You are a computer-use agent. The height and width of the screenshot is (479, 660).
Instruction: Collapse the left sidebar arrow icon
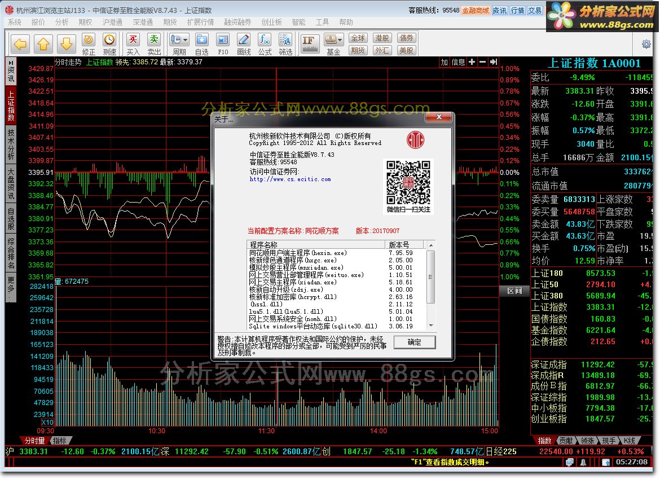point(11,63)
